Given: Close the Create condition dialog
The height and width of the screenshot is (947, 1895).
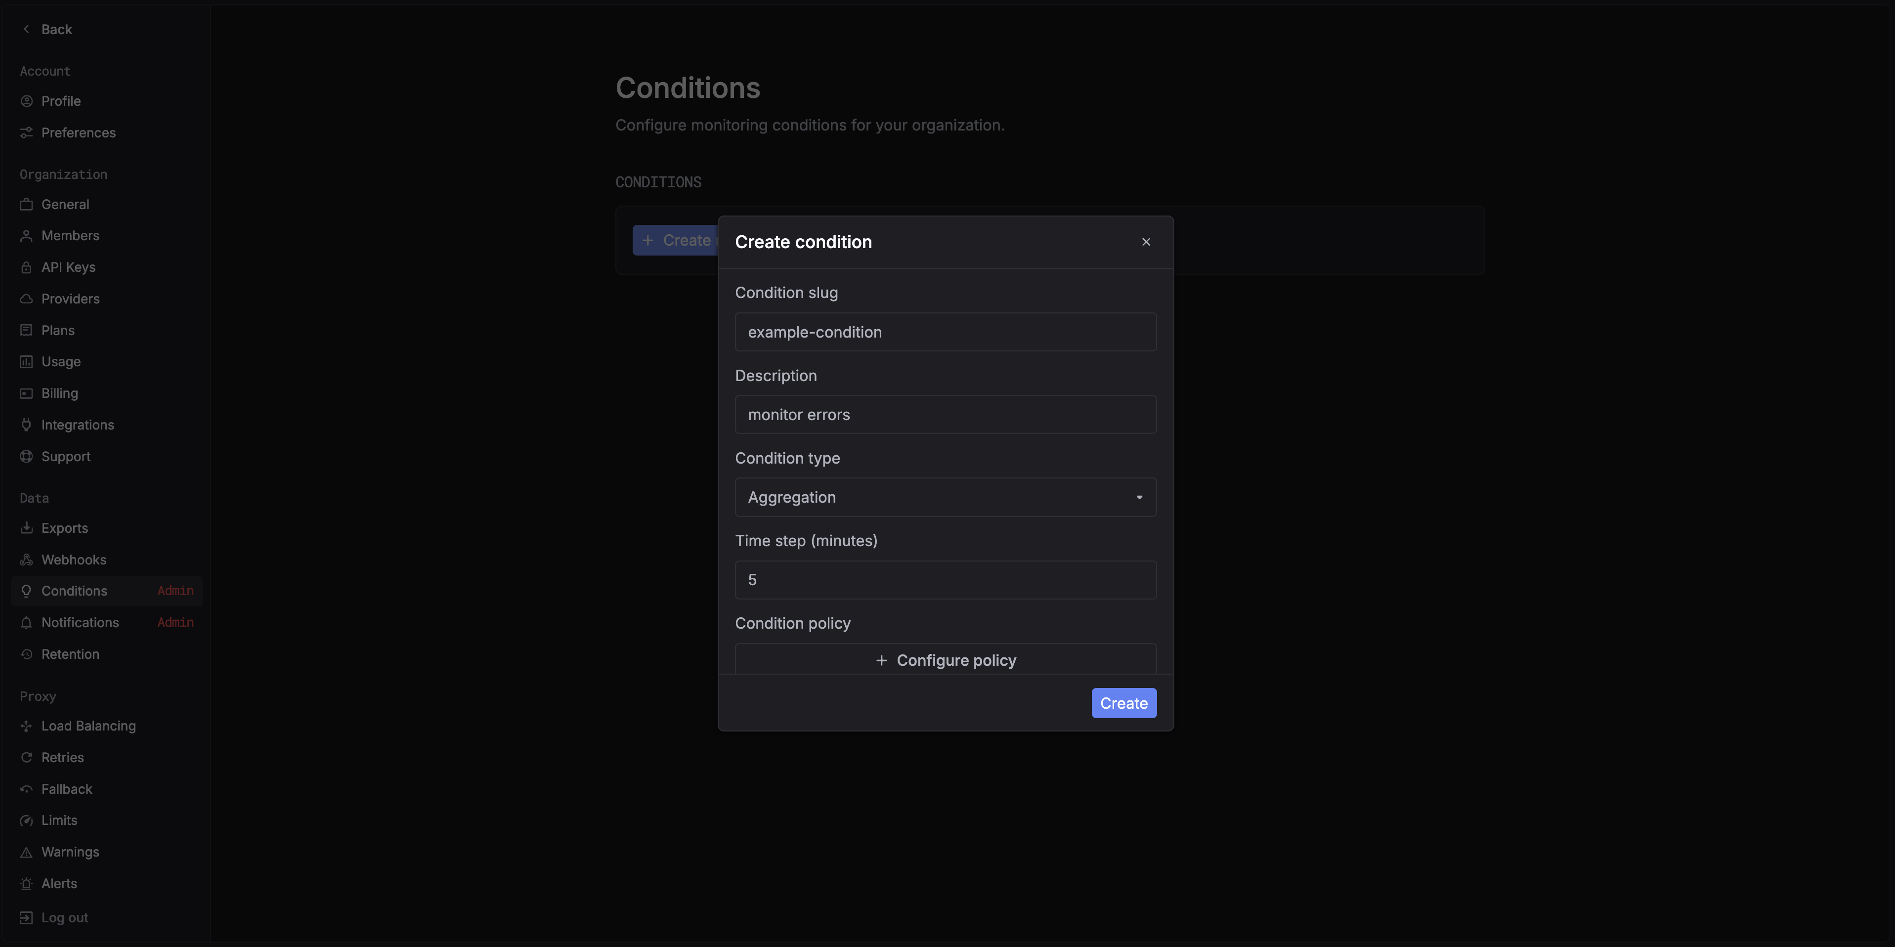Looking at the screenshot, I should point(1145,242).
